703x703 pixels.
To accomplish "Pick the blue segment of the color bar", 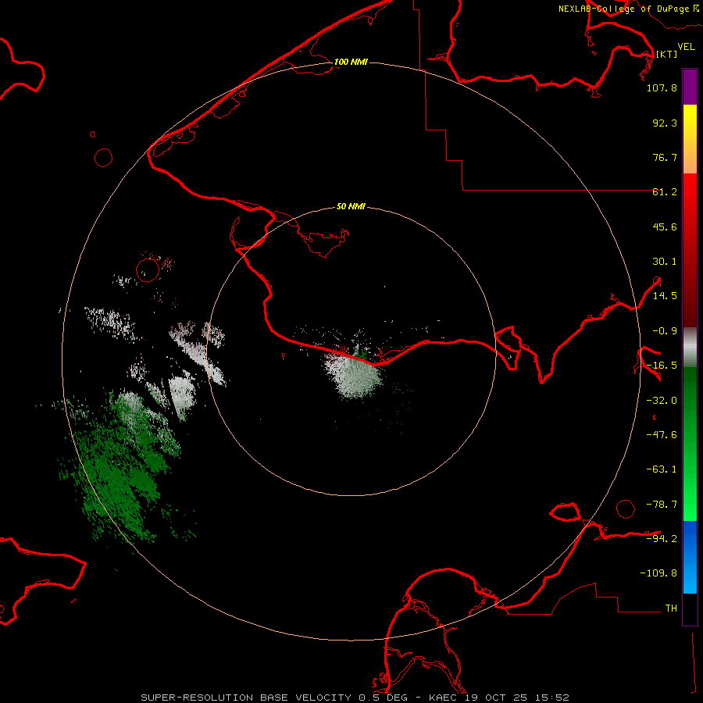I will (x=690, y=557).
